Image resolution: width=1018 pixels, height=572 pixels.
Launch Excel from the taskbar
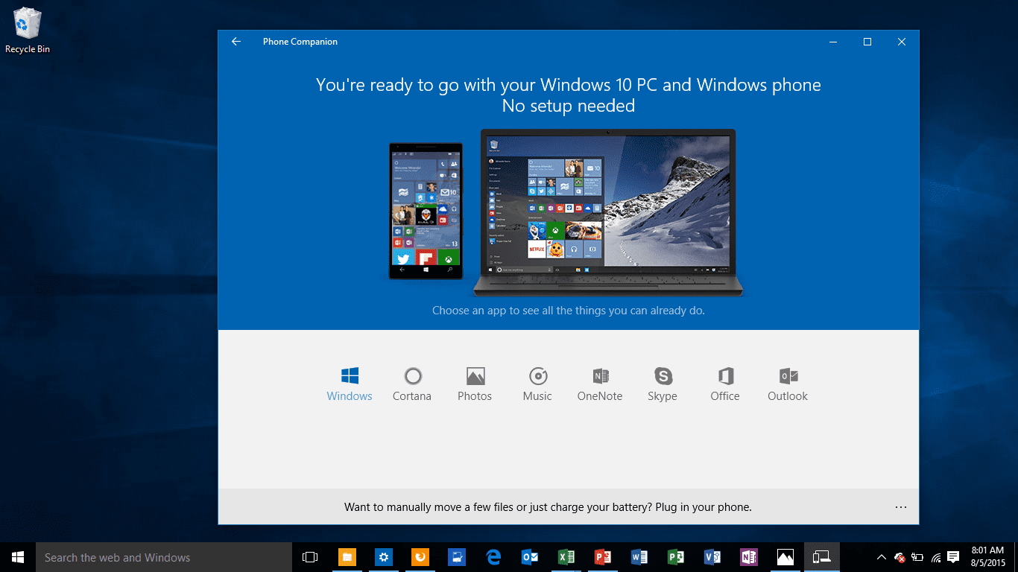pyautogui.click(x=566, y=557)
